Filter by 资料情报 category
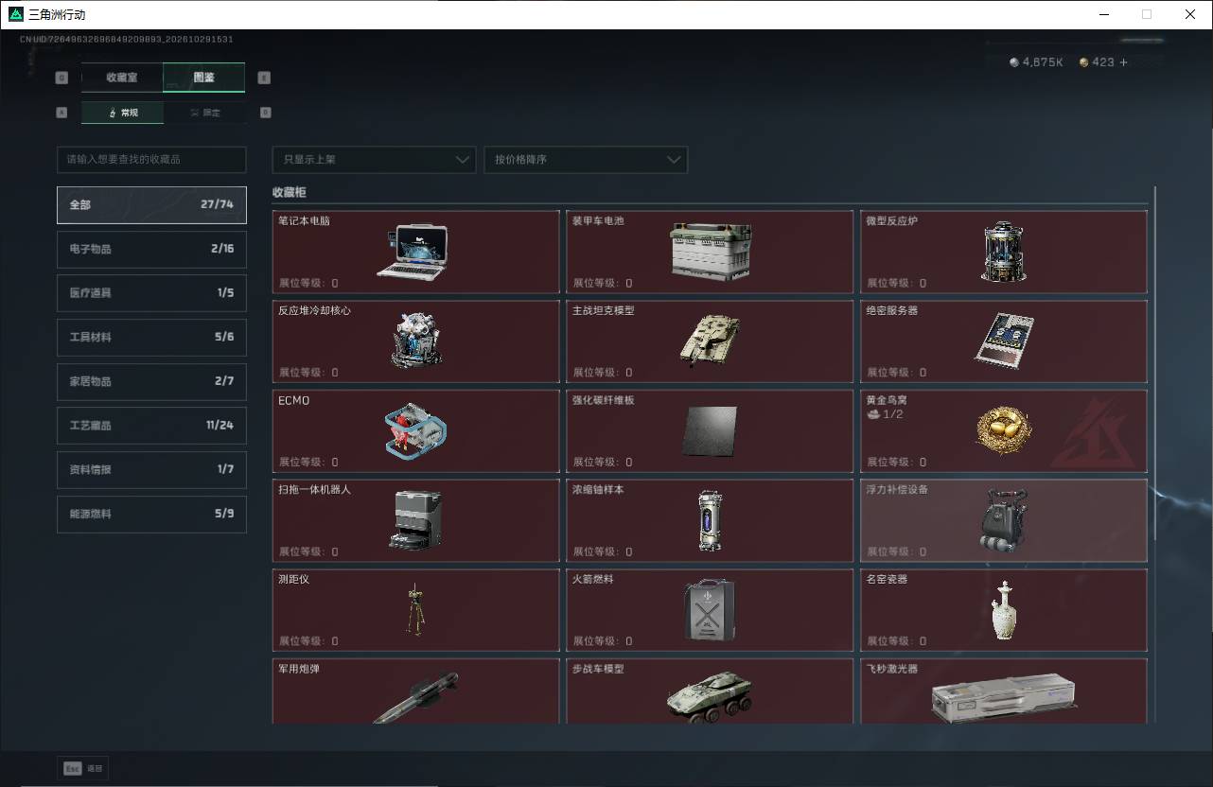Viewport: 1213px width, 787px height. pyautogui.click(x=151, y=469)
